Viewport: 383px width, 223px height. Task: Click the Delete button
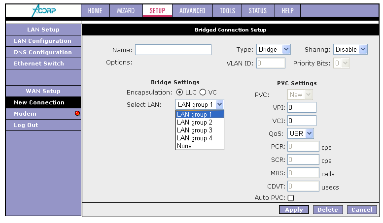click(x=327, y=210)
